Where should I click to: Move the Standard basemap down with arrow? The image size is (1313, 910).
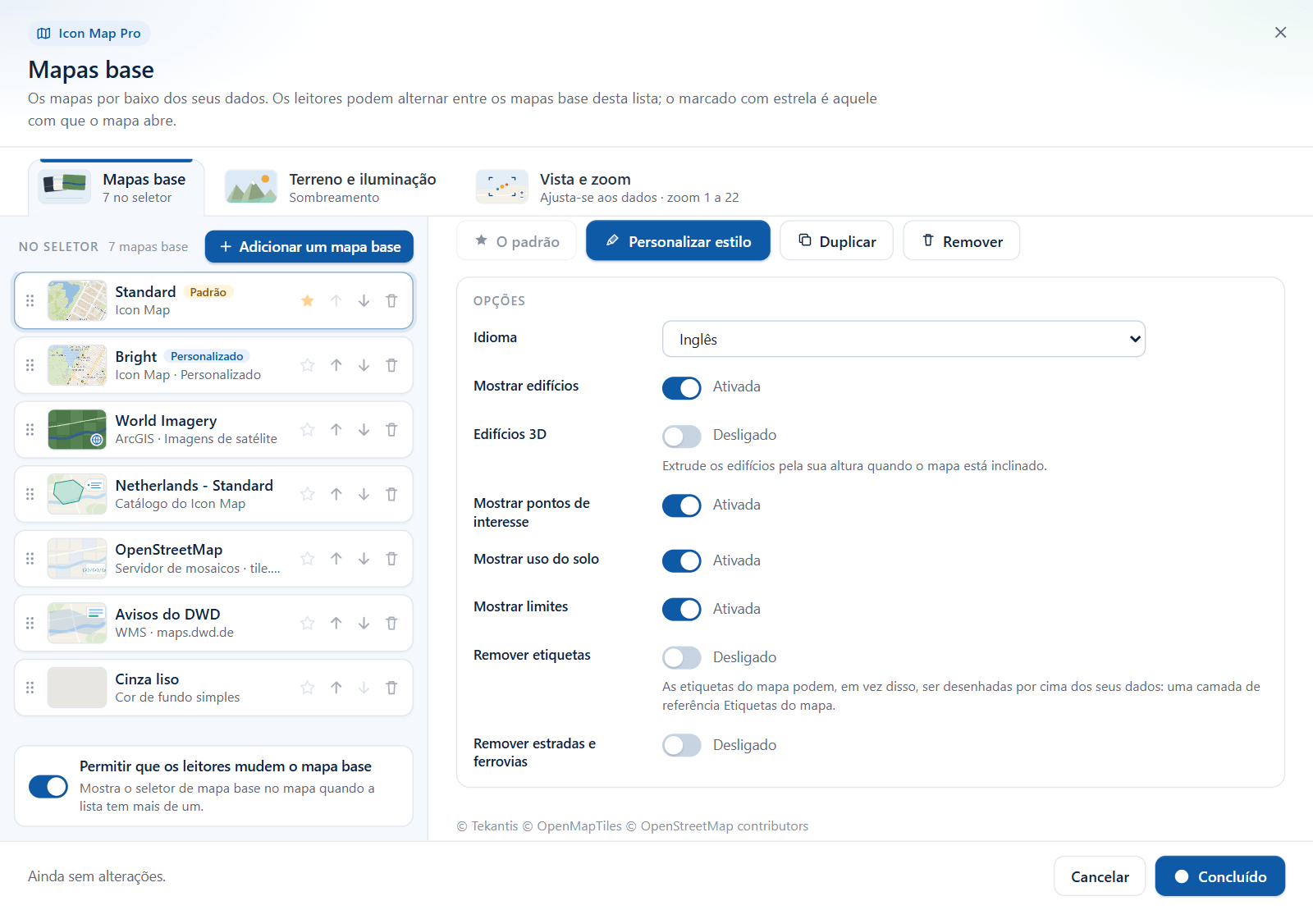(364, 300)
